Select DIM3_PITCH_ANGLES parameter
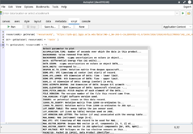Screen dimensions: 193x134 coord(95,91)
